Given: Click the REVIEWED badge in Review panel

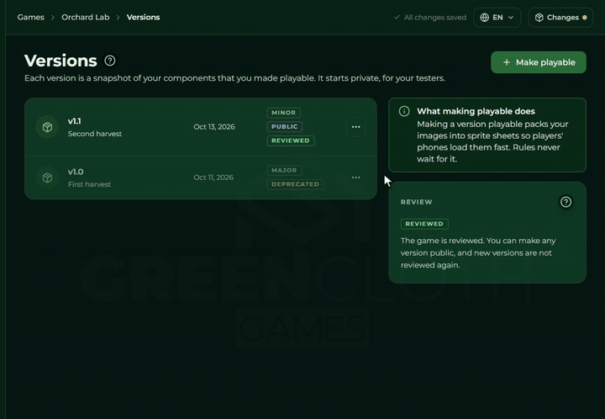Looking at the screenshot, I should pyautogui.click(x=424, y=224).
